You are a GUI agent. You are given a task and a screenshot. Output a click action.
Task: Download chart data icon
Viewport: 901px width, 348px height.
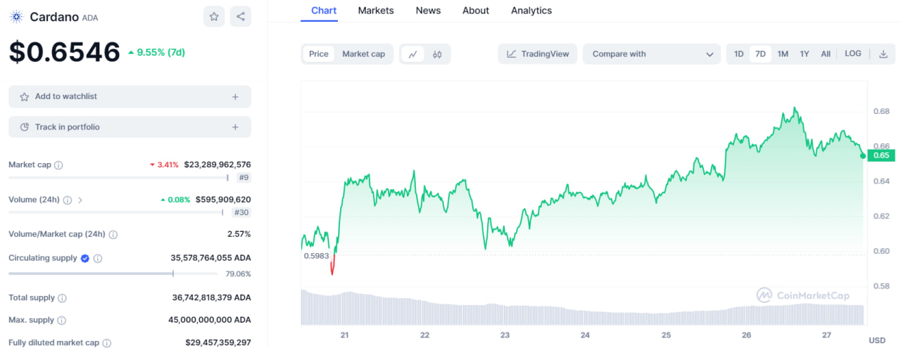click(x=883, y=54)
